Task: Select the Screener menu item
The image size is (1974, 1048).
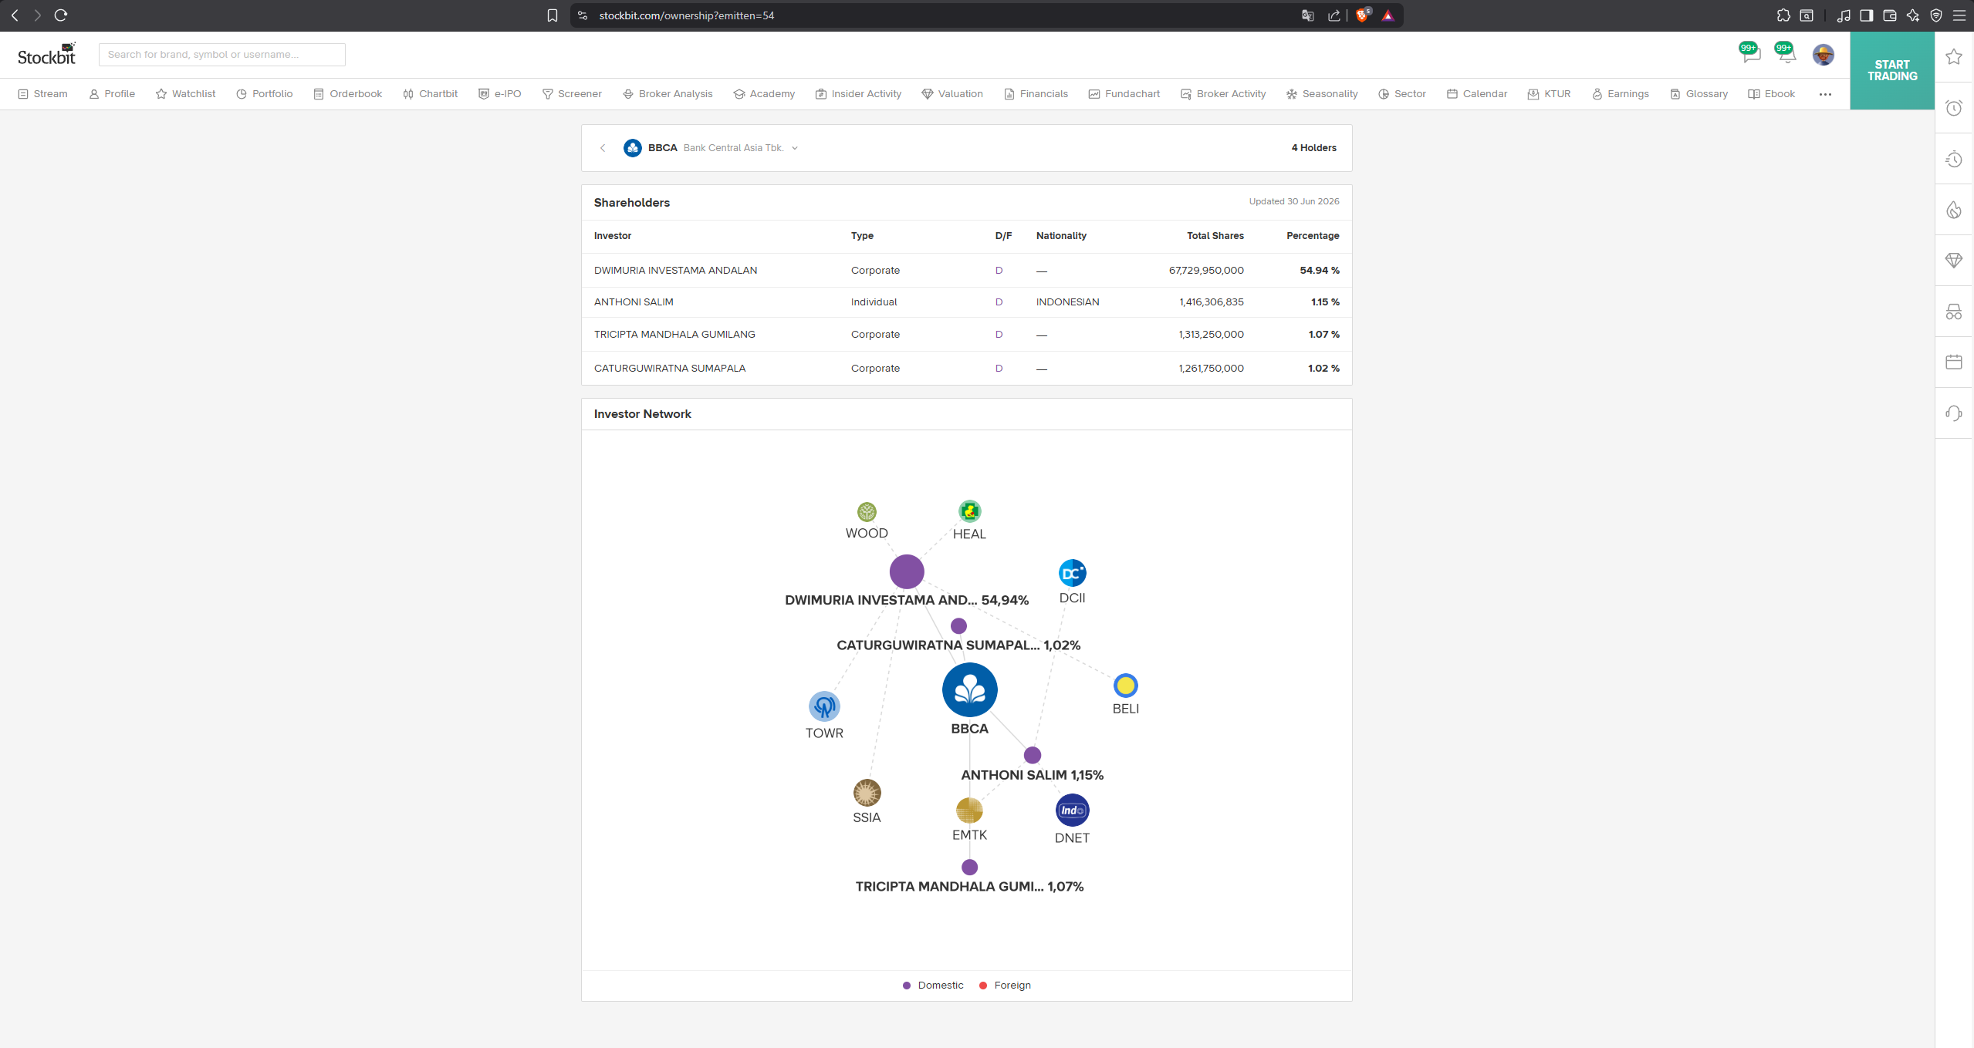Action: [572, 94]
